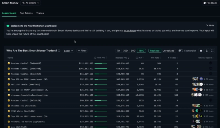This screenshot has height=128, width=220.
Task: Open the 'let us know' link
Action: point(130,31)
